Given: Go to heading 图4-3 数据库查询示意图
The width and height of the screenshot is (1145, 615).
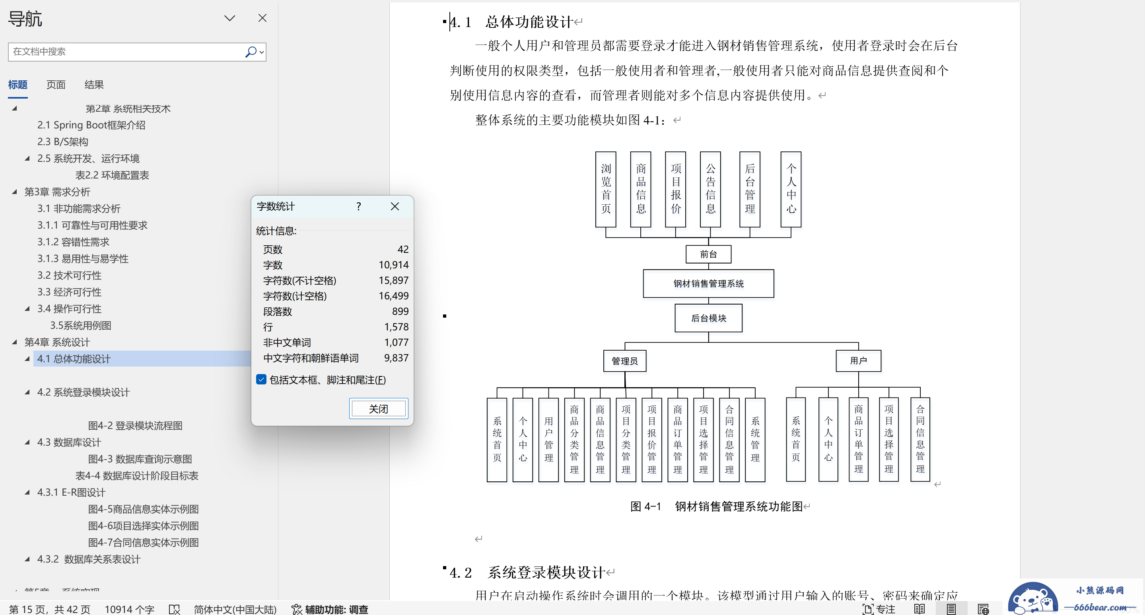Looking at the screenshot, I should pos(140,459).
